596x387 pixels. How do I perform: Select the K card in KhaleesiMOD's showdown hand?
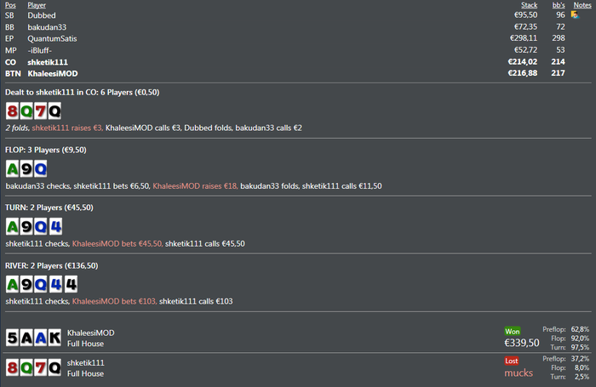[55, 338]
